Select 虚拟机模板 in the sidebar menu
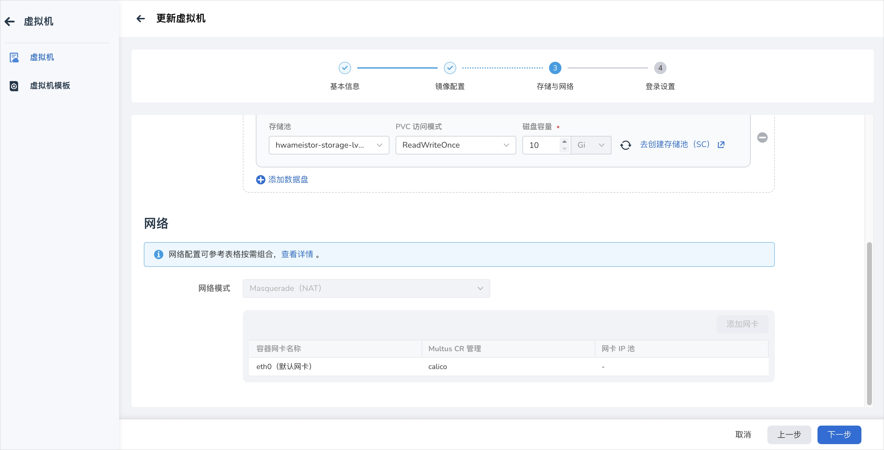The width and height of the screenshot is (884, 450). pos(50,86)
